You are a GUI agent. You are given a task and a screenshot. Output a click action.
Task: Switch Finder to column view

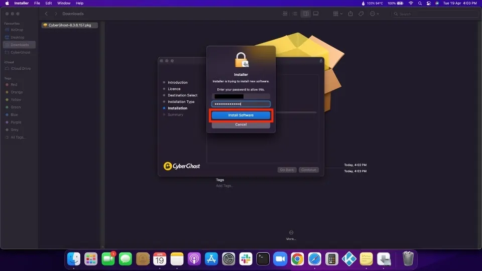(306, 14)
